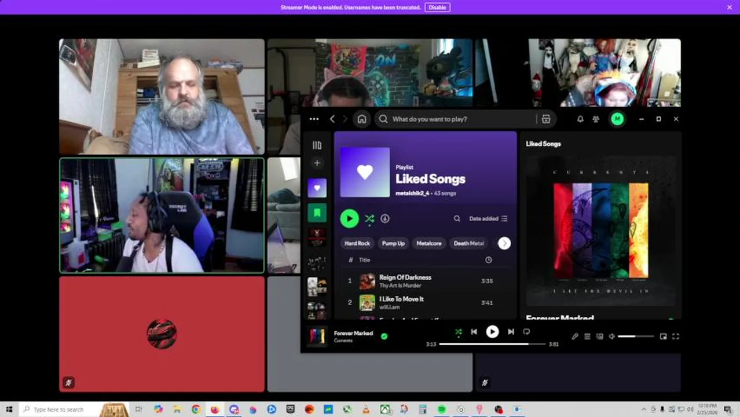Filter by Metalcore genre chip
This screenshot has width=740, height=417.
coord(429,243)
